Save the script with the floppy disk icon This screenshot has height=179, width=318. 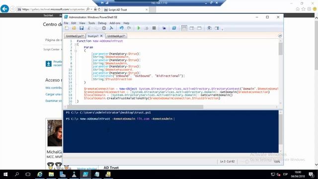coord(81,28)
